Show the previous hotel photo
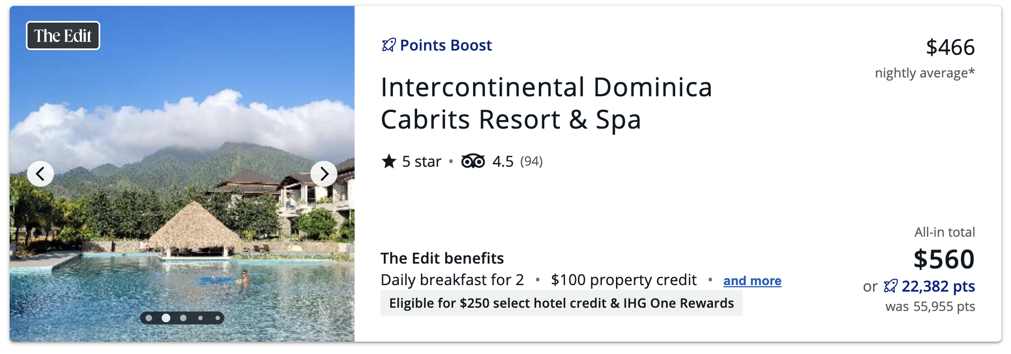This screenshot has width=1011, height=354. point(40,174)
